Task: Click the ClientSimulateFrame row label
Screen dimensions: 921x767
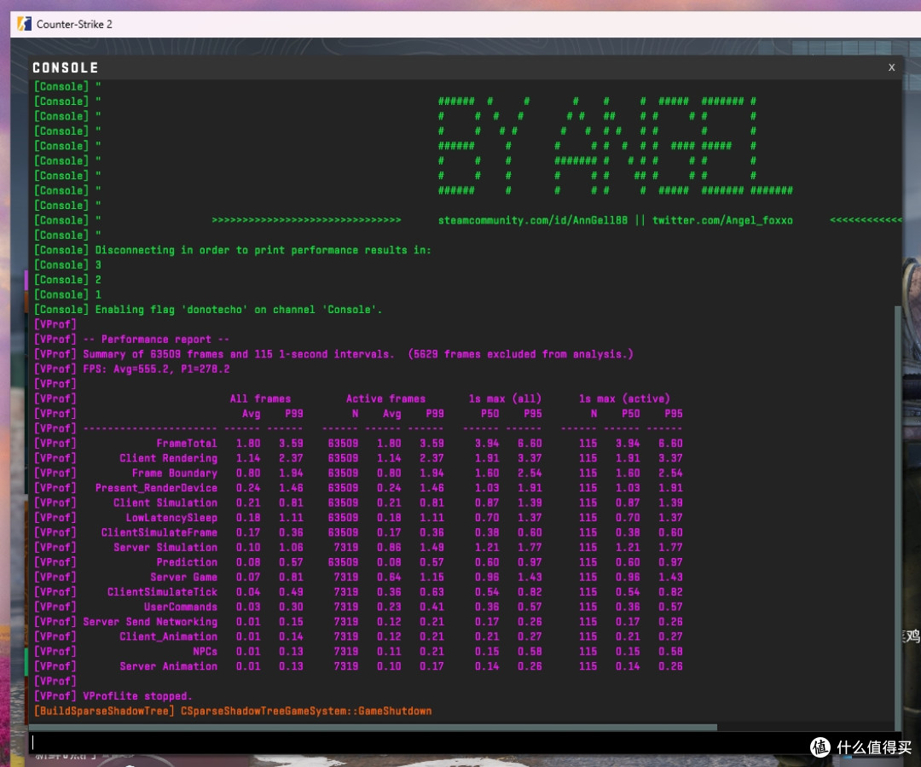Action: click(159, 532)
